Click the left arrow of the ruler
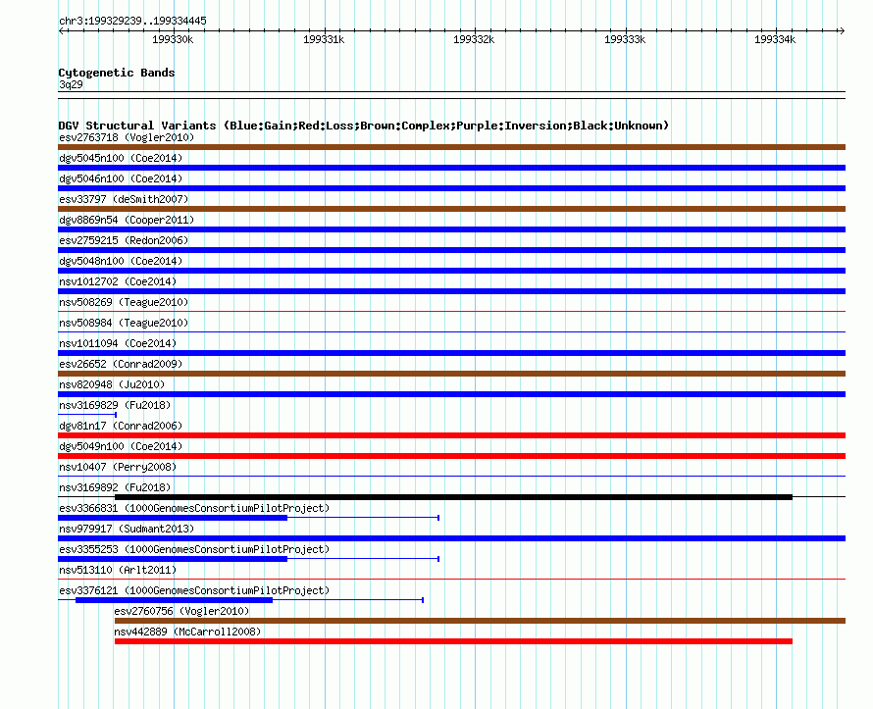This screenshot has width=873, height=709. tap(61, 30)
